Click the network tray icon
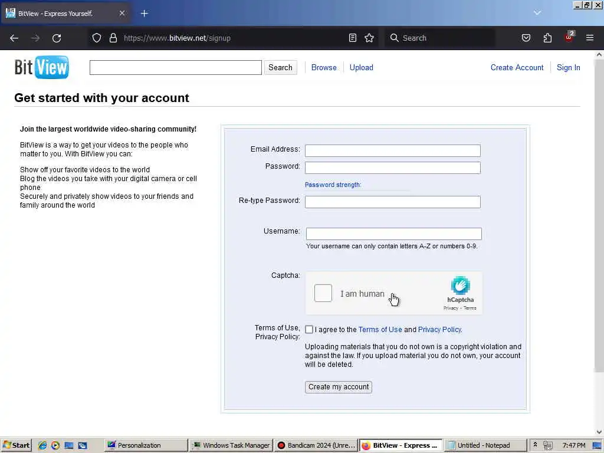 (x=548, y=445)
